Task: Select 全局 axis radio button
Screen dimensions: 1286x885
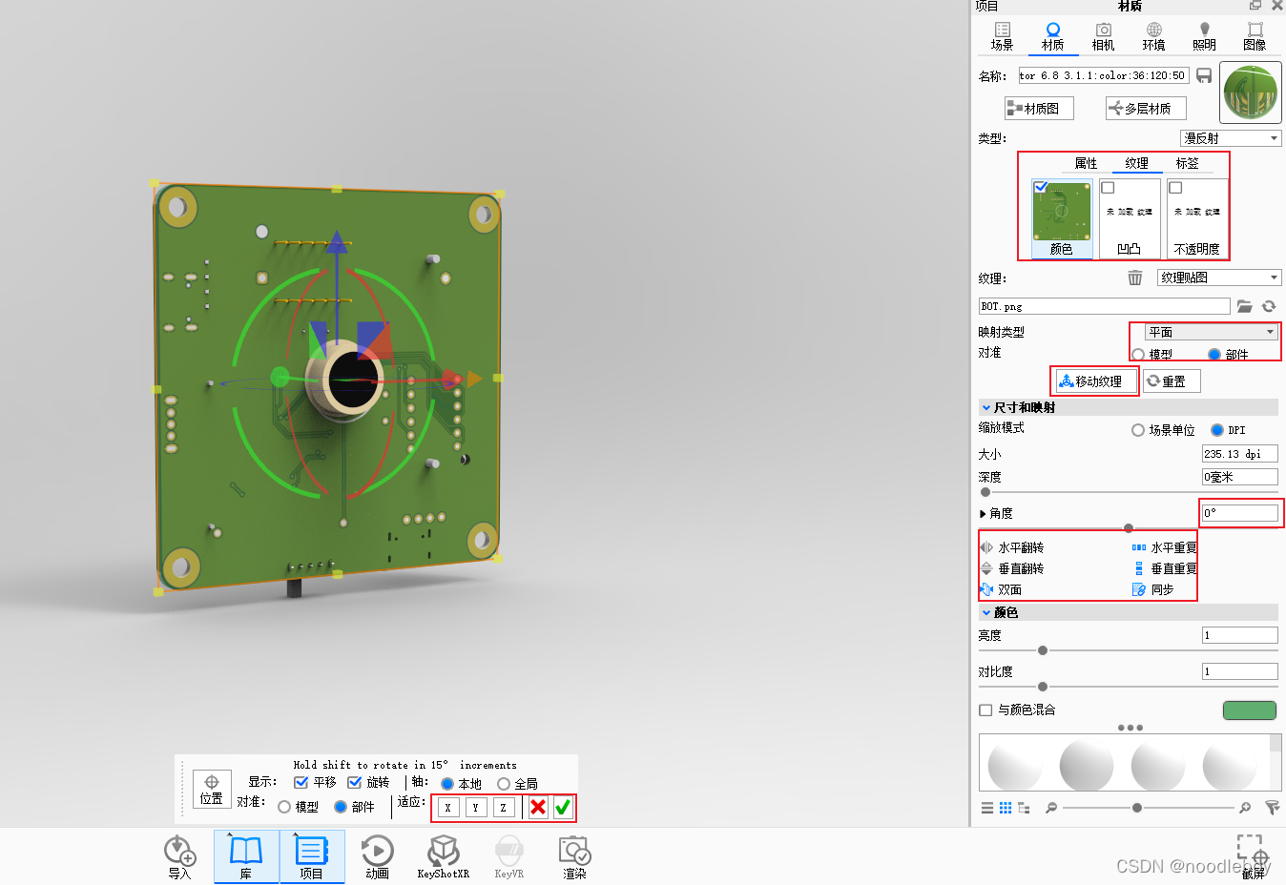Action: [504, 784]
